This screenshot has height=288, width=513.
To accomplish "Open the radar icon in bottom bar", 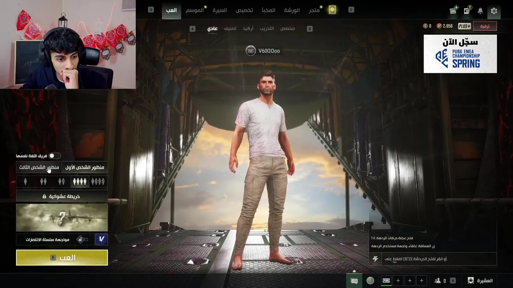I will (370, 281).
